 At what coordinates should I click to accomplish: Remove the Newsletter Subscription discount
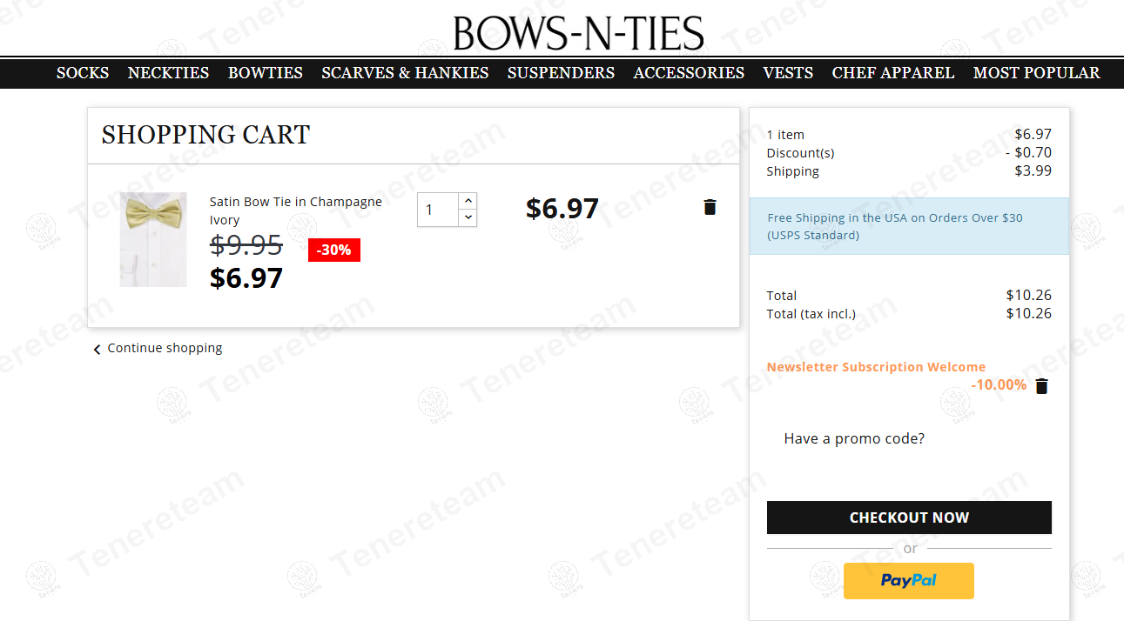pyautogui.click(x=1041, y=386)
